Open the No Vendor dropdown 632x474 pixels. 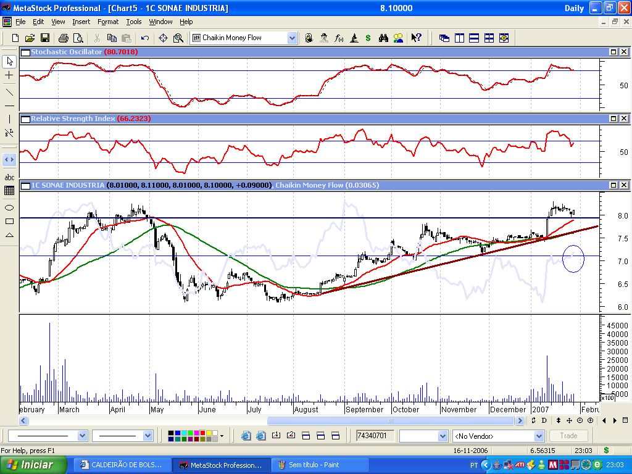(539, 436)
